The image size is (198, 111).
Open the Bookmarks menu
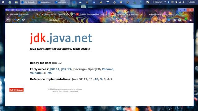(x=34, y=10)
